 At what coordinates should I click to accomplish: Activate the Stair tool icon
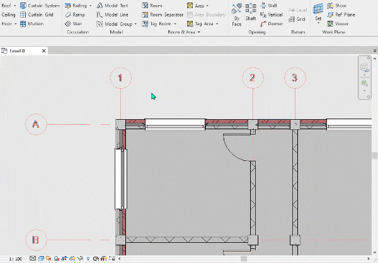point(68,23)
